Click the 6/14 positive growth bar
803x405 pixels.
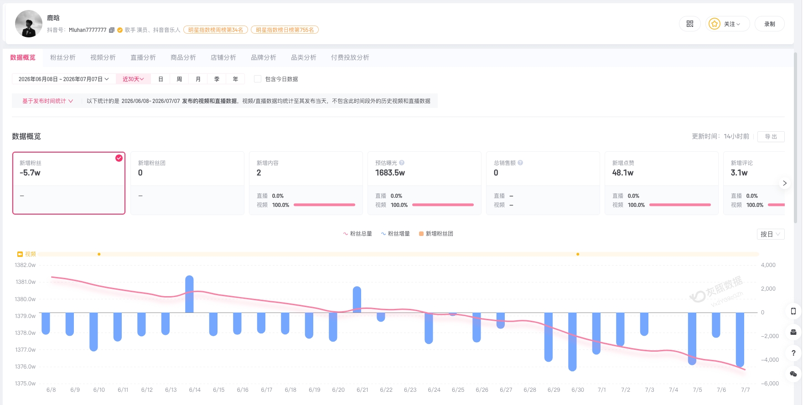point(189,294)
